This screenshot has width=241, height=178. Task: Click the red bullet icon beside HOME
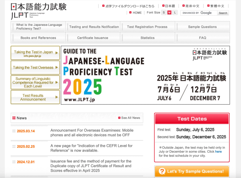pyautogui.click(x=130, y=12)
